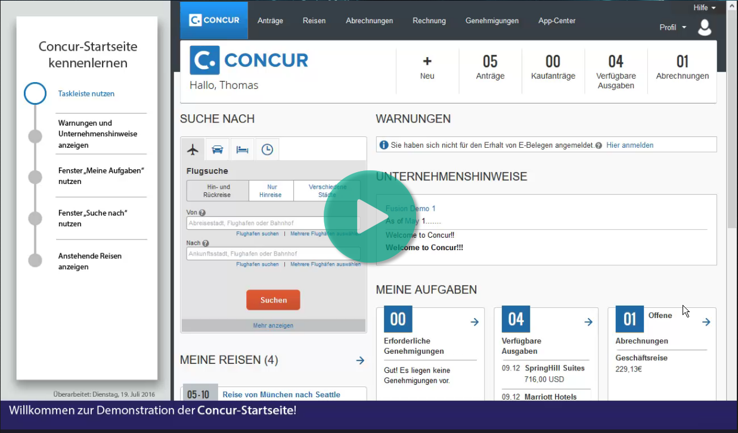The height and width of the screenshot is (433, 738).
Task: Select Fenster Suche nach nutzen step
Action: point(92,218)
